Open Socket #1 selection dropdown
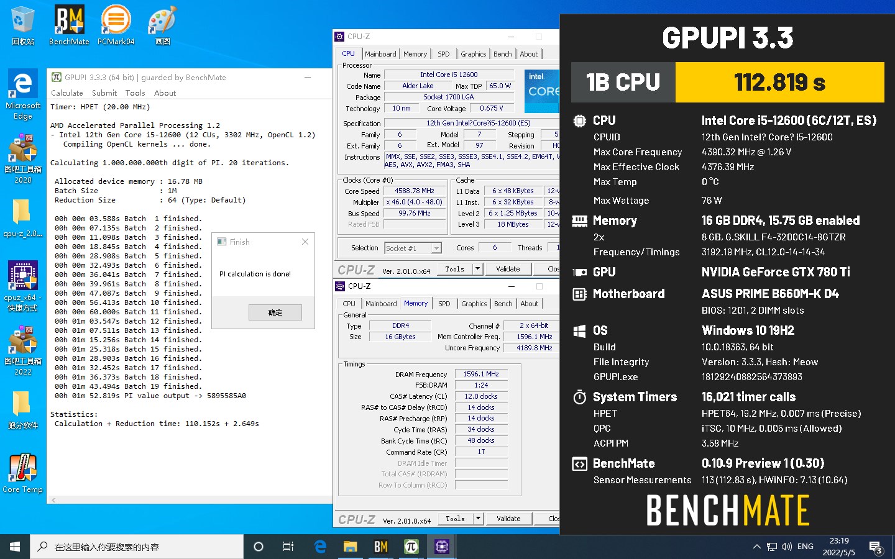The height and width of the screenshot is (559, 895). pos(436,248)
